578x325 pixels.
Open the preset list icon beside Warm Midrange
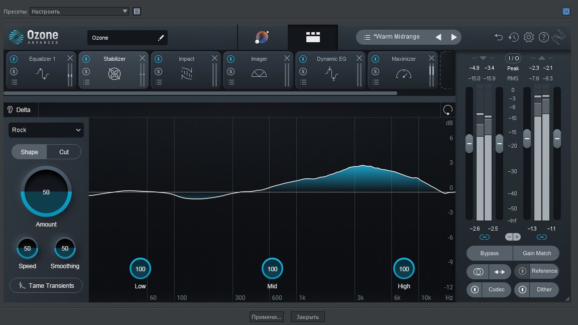[367, 37]
